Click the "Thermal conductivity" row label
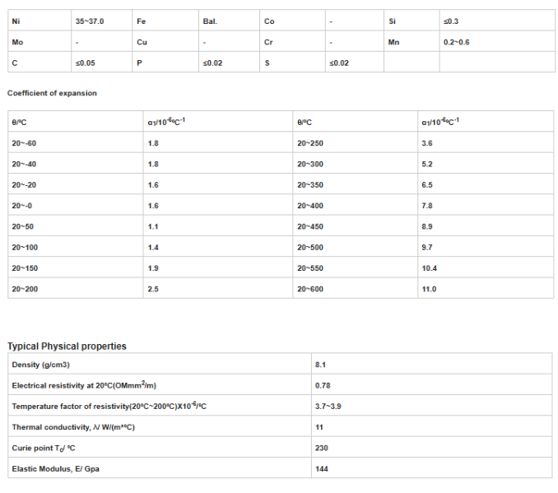 click(73, 427)
